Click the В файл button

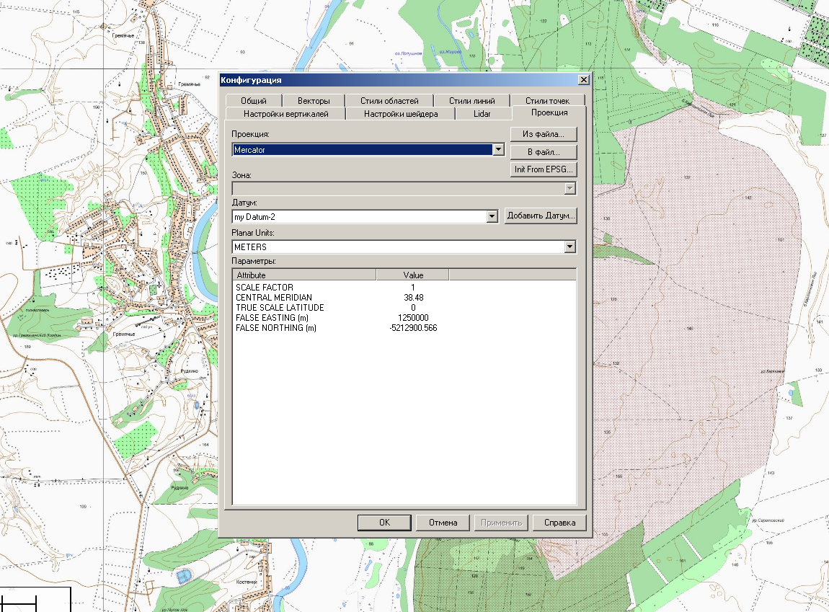click(x=544, y=152)
